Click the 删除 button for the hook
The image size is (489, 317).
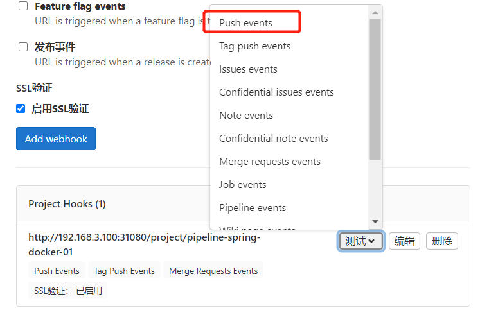(442, 241)
